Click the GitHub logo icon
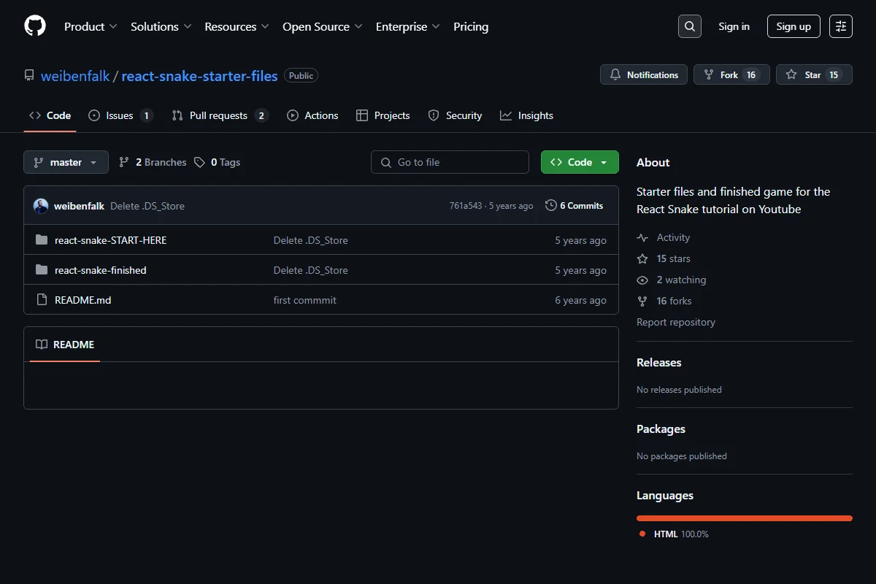This screenshot has height=584, width=876. click(x=35, y=26)
